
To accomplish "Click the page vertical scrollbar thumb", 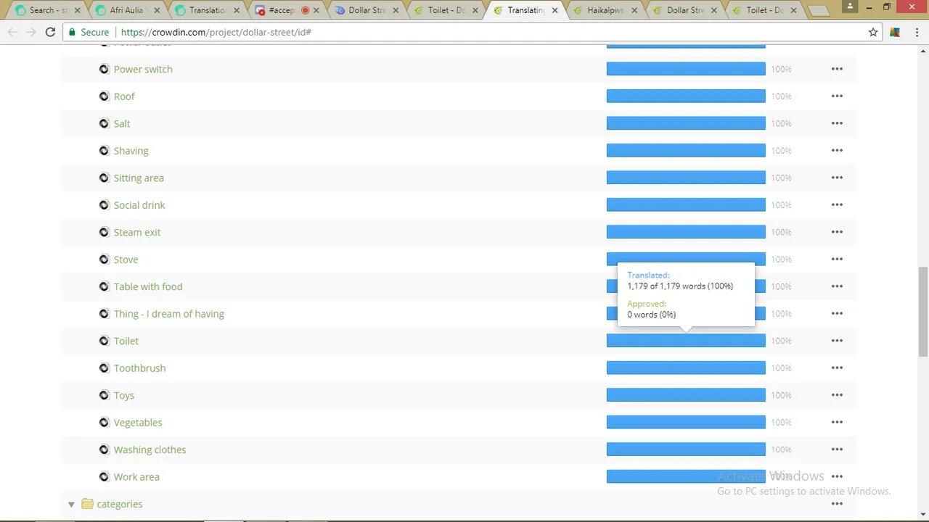I will 923,312.
